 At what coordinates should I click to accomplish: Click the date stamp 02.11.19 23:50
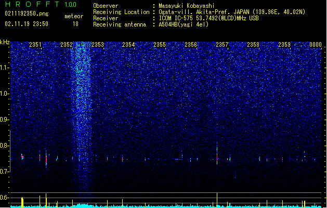tap(27, 23)
